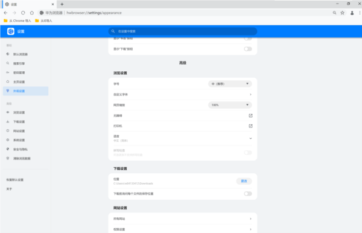The image size is (362, 233).
Task: Select 安全与隐私 in the sidebar
Action: (x=25, y=149)
